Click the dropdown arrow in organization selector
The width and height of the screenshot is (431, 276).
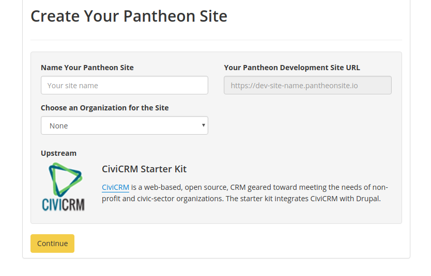[x=204, y=125]
